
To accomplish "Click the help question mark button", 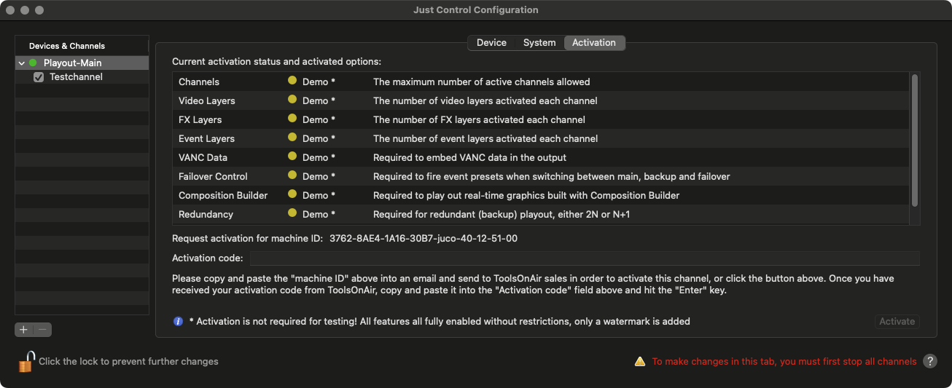I will coord(930,361).
